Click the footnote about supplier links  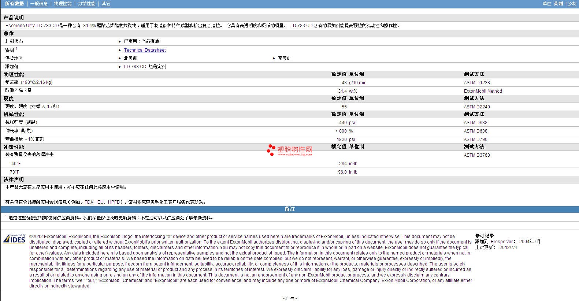(x=109, y=218)
